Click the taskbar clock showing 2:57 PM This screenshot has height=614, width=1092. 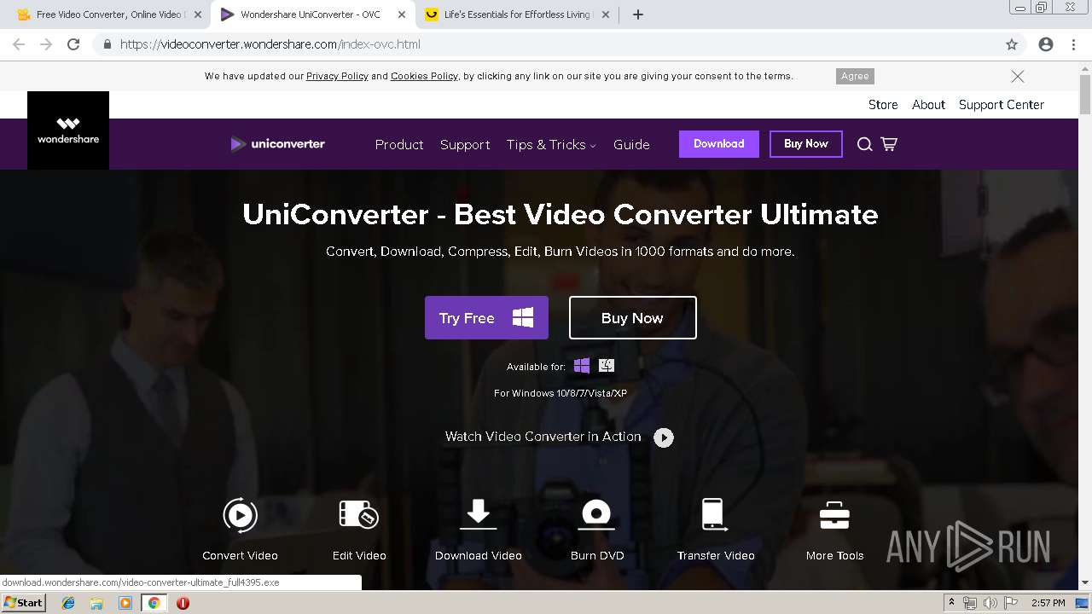[1048, 603]
